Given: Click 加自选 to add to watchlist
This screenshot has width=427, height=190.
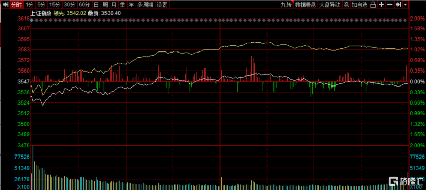Looking at the screenshot, I should 360,4.
